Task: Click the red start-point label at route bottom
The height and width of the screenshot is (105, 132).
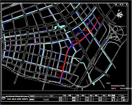Action: pyautogui.click(x=58, y=74)
